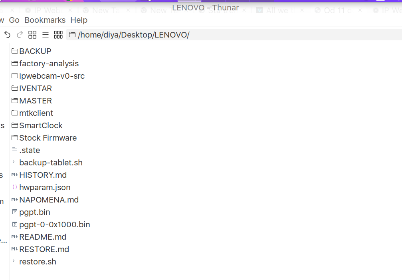Select the factory-analysis folder name
Screen dimensions: 402x280
point(49,64)
